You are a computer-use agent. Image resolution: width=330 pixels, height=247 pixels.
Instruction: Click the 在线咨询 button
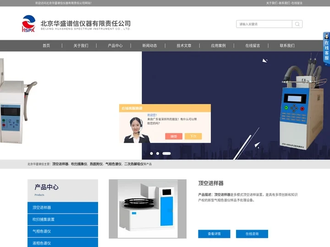pos(252,234)
